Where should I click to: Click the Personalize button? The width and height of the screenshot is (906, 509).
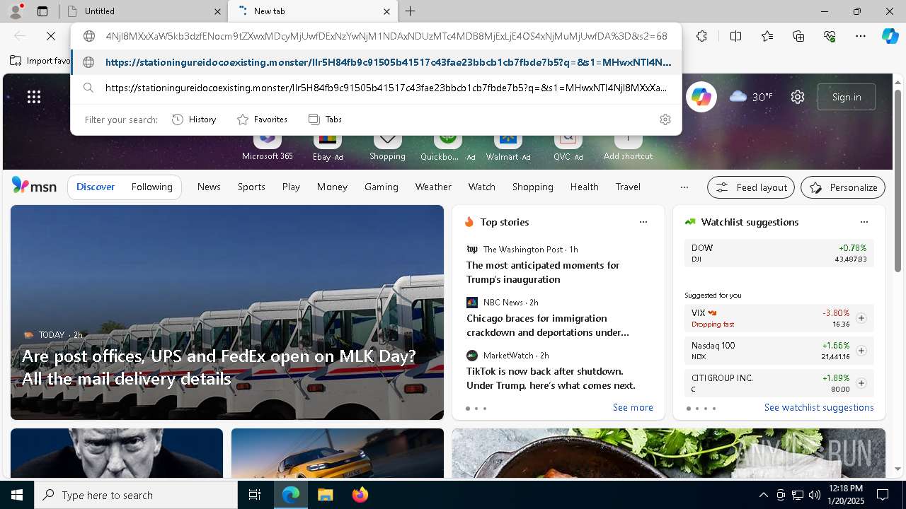pos(843,187)
